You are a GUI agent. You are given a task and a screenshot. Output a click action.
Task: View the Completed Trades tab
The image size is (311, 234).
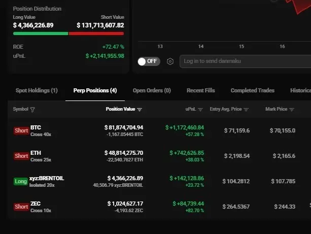click(253, 90)
